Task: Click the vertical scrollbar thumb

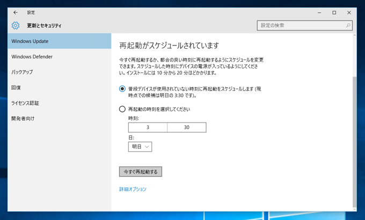Action: click(x=354, y=141)
